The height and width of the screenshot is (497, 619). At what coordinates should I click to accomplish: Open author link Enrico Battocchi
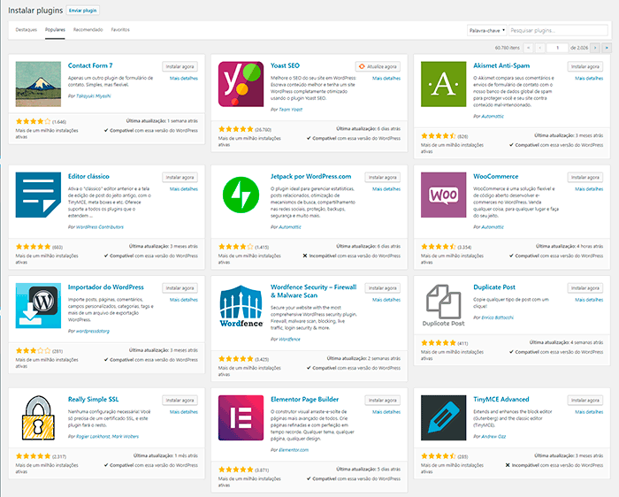[497, 317]
